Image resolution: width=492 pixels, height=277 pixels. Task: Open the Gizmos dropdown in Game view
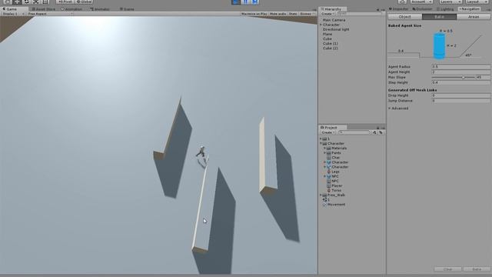tap(307, 14)
